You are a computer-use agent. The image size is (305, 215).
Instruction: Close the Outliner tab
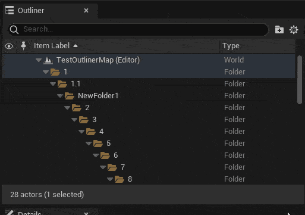coord(86,10)
